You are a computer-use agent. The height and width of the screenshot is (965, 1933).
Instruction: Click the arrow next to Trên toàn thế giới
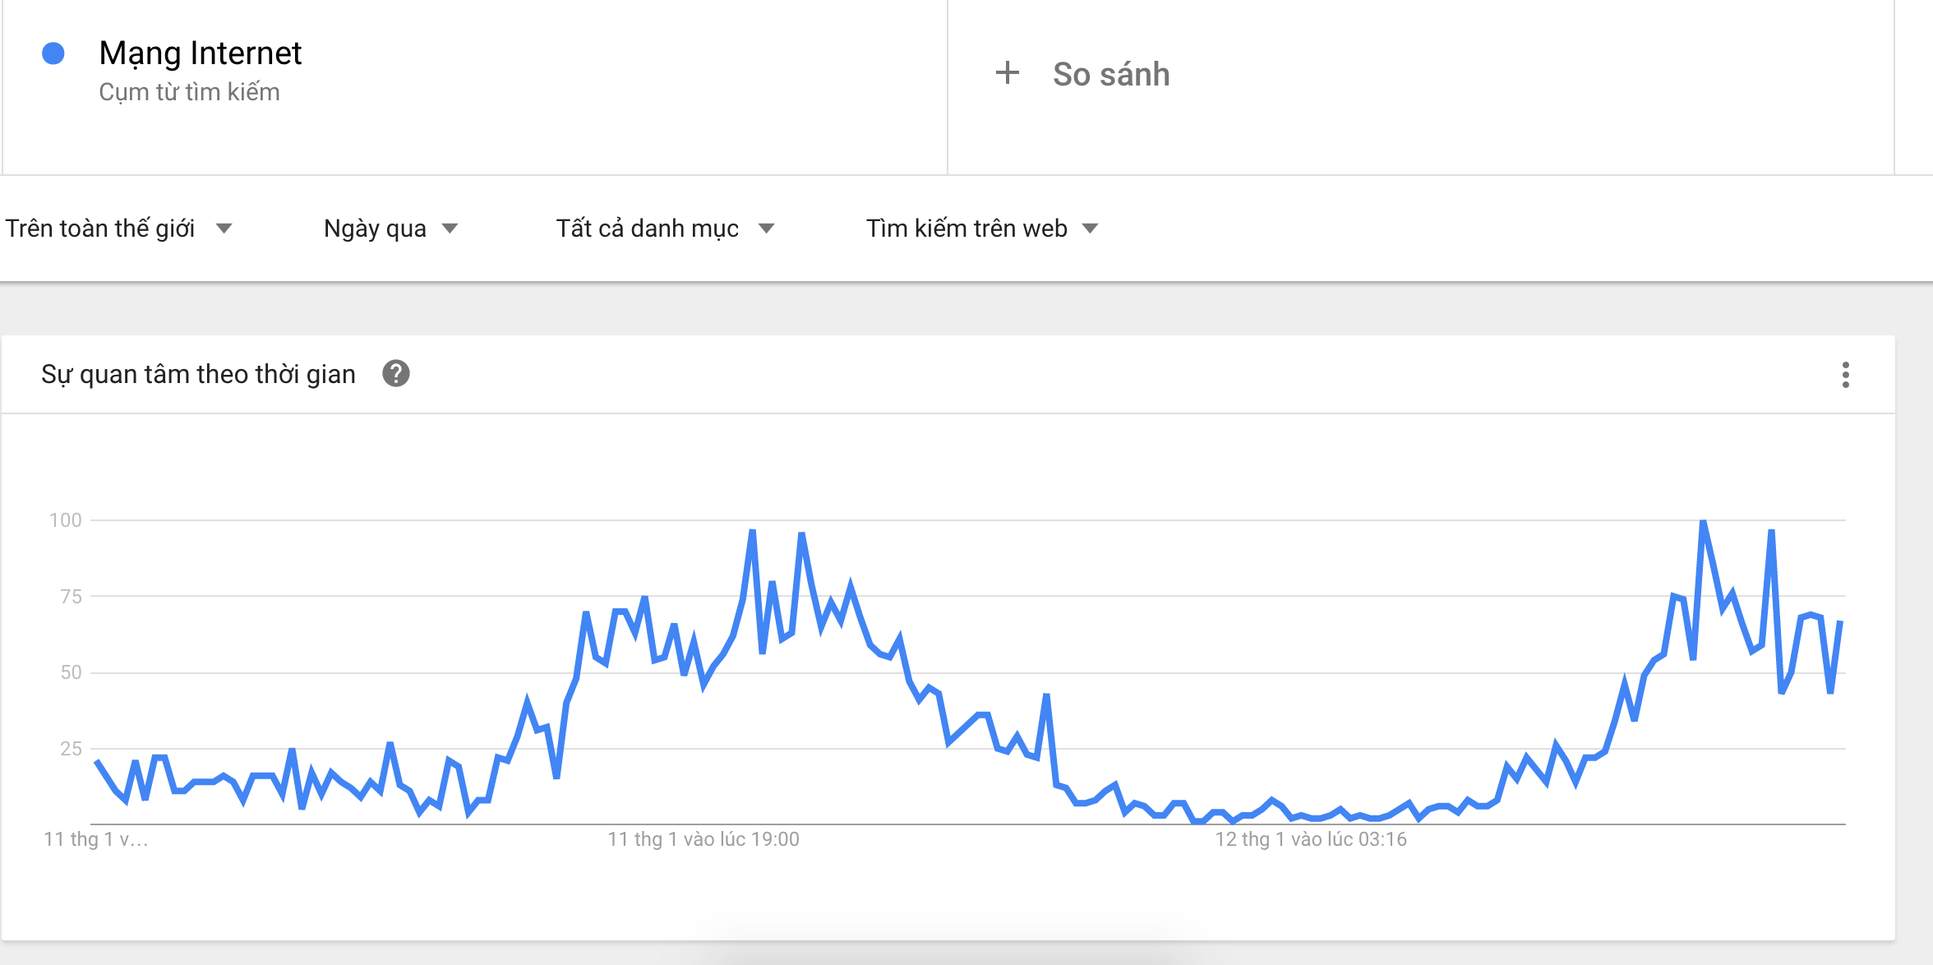224,229
